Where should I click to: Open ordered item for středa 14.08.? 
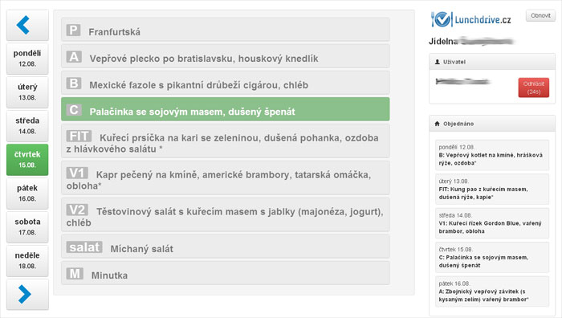pos(491,223)
